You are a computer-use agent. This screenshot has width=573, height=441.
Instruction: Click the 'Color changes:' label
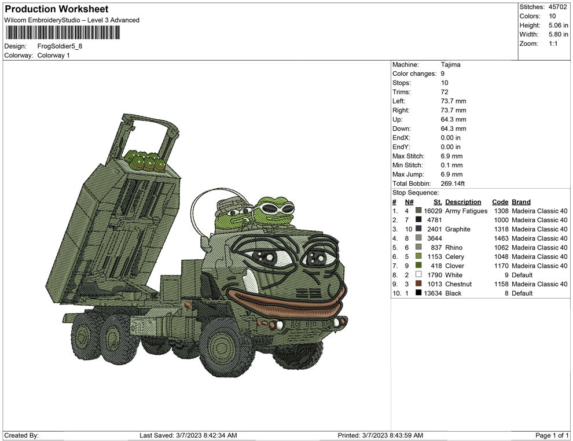(x=414, y=74)
